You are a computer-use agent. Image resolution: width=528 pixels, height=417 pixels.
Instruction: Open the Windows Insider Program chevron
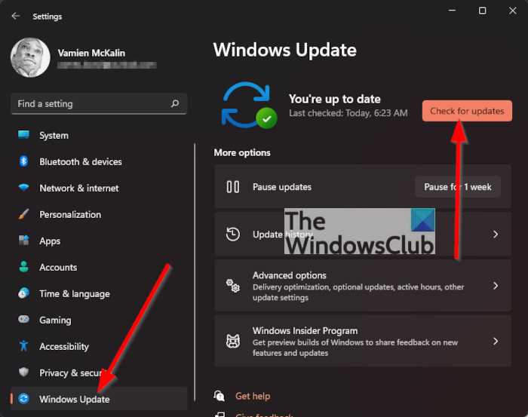pyautogui.click(x=496, y=342)
